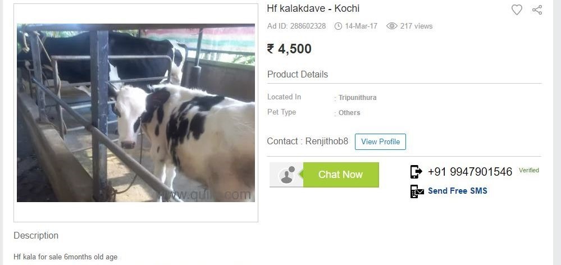Open the share options icon

tap(537, 10)
